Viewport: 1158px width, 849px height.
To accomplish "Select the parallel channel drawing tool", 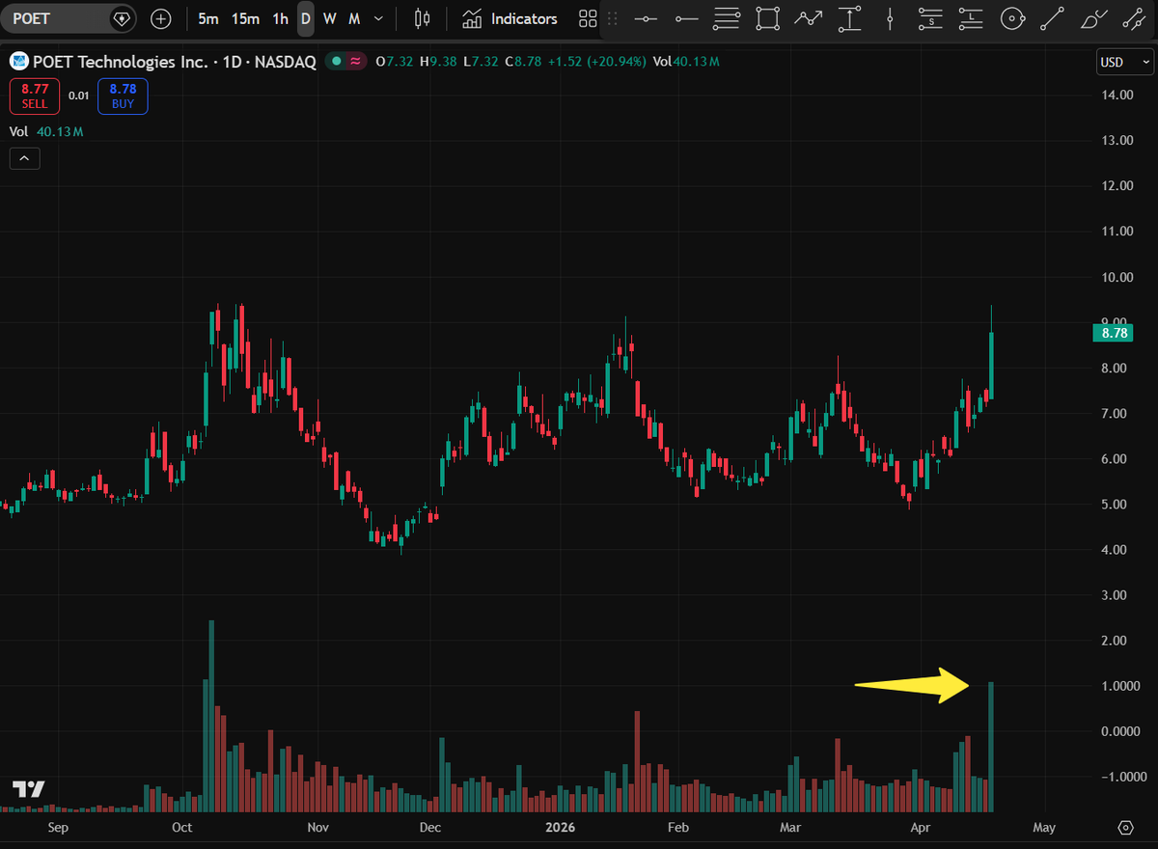I will coord(1134,18).
